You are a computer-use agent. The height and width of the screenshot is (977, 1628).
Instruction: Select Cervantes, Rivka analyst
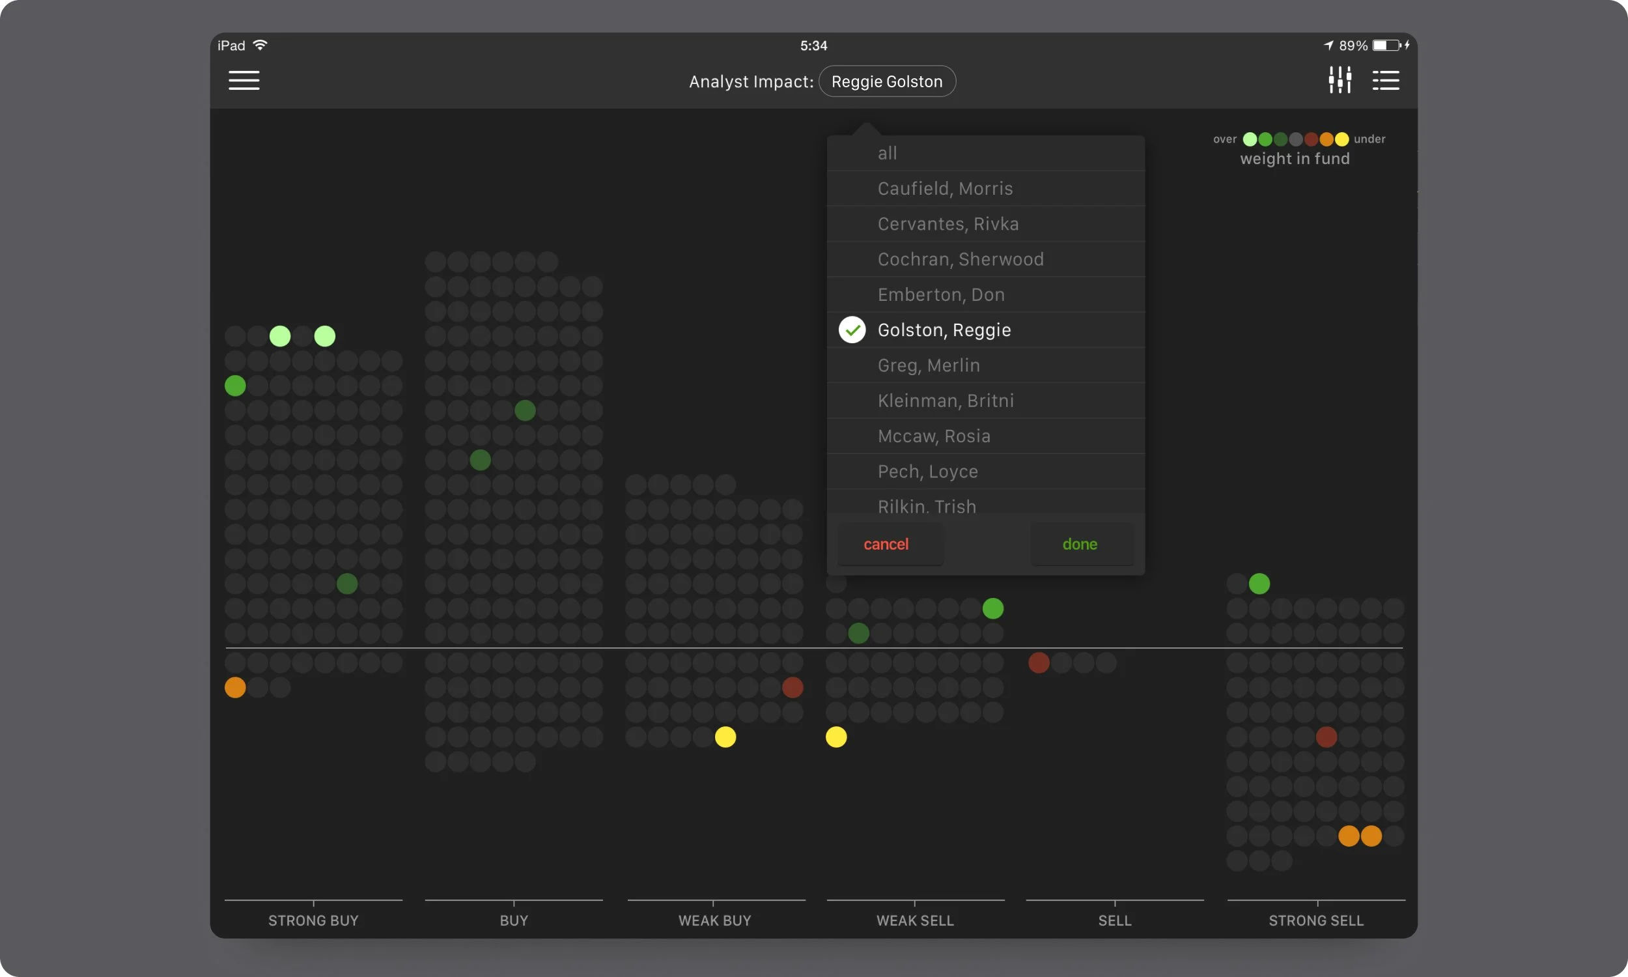[x=947, y=224]
